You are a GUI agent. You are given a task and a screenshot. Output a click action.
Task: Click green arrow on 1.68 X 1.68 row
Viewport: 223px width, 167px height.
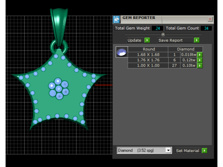pos(200,55)
